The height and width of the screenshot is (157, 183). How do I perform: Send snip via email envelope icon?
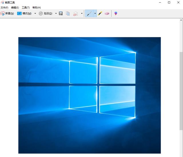pyautogui.click(x=75, y=14)
